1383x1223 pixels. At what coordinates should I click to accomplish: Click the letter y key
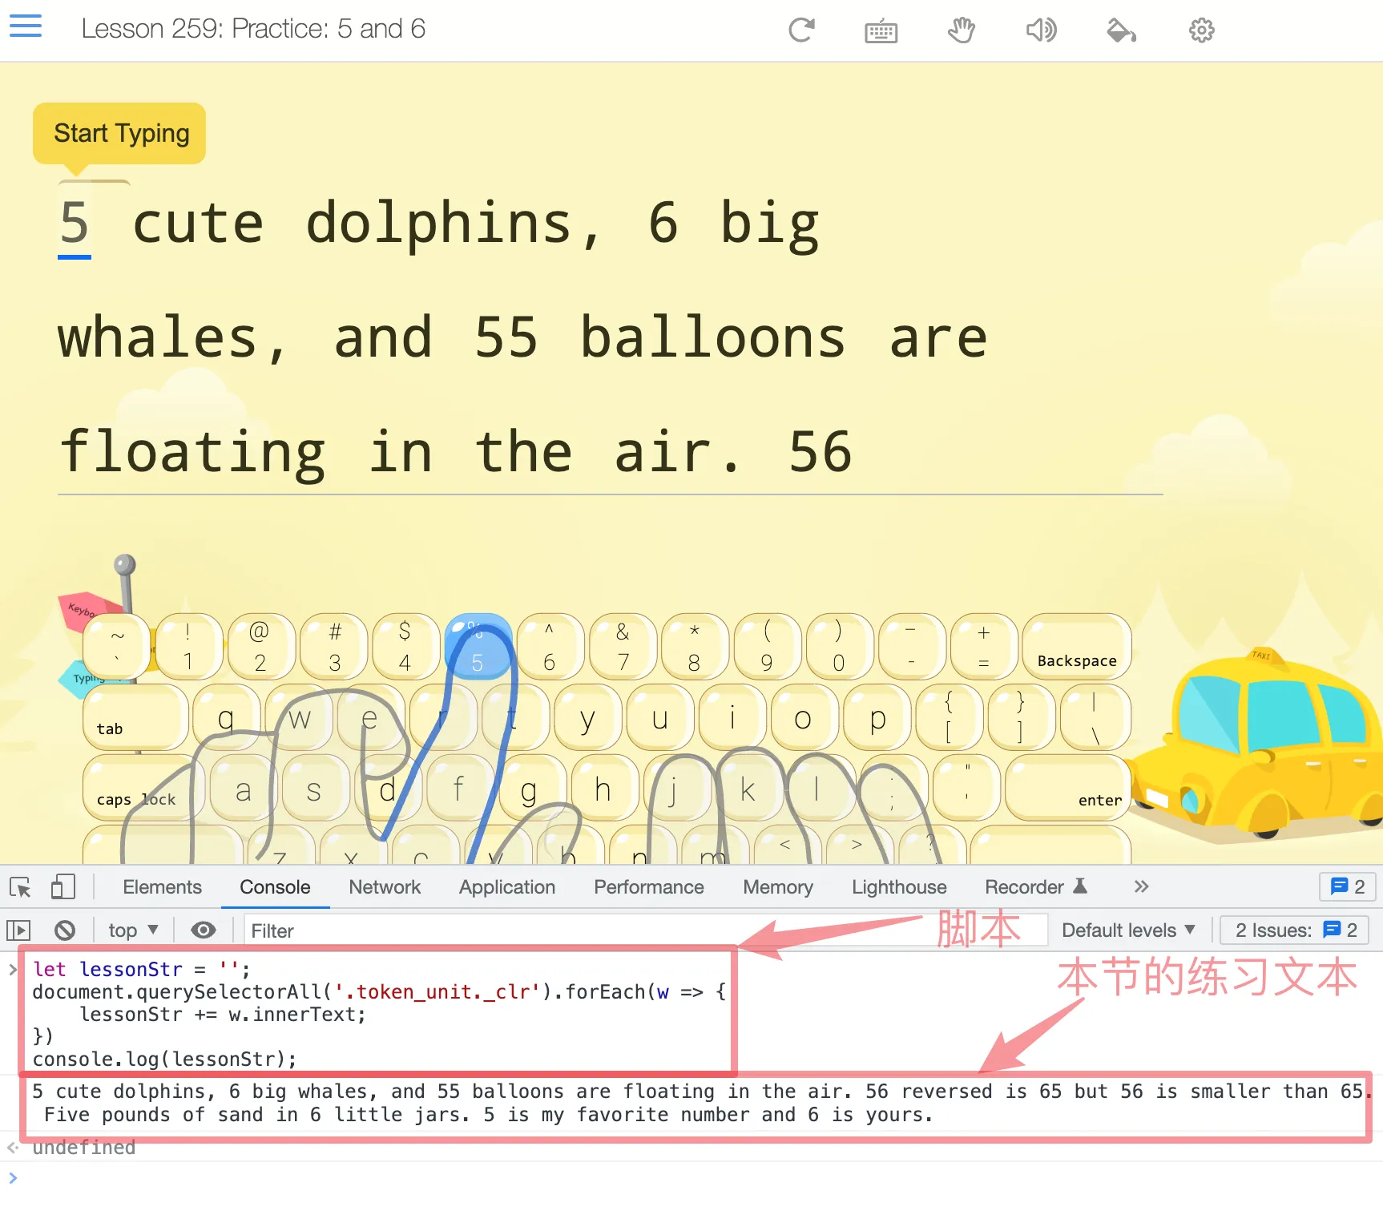click(587, 716)
